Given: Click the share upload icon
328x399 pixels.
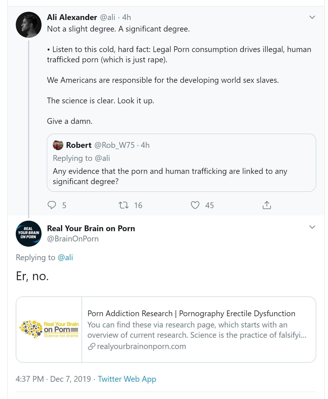Looking at the screenshot, I should point(267,205).
